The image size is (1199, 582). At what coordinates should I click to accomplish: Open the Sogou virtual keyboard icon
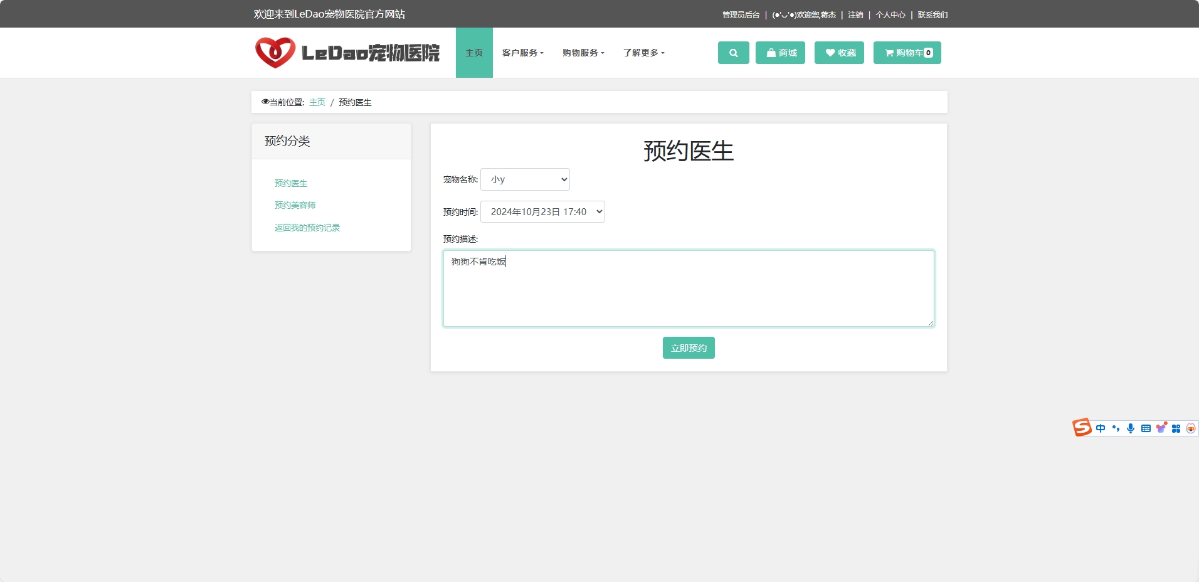click(x=1146, y=428)
